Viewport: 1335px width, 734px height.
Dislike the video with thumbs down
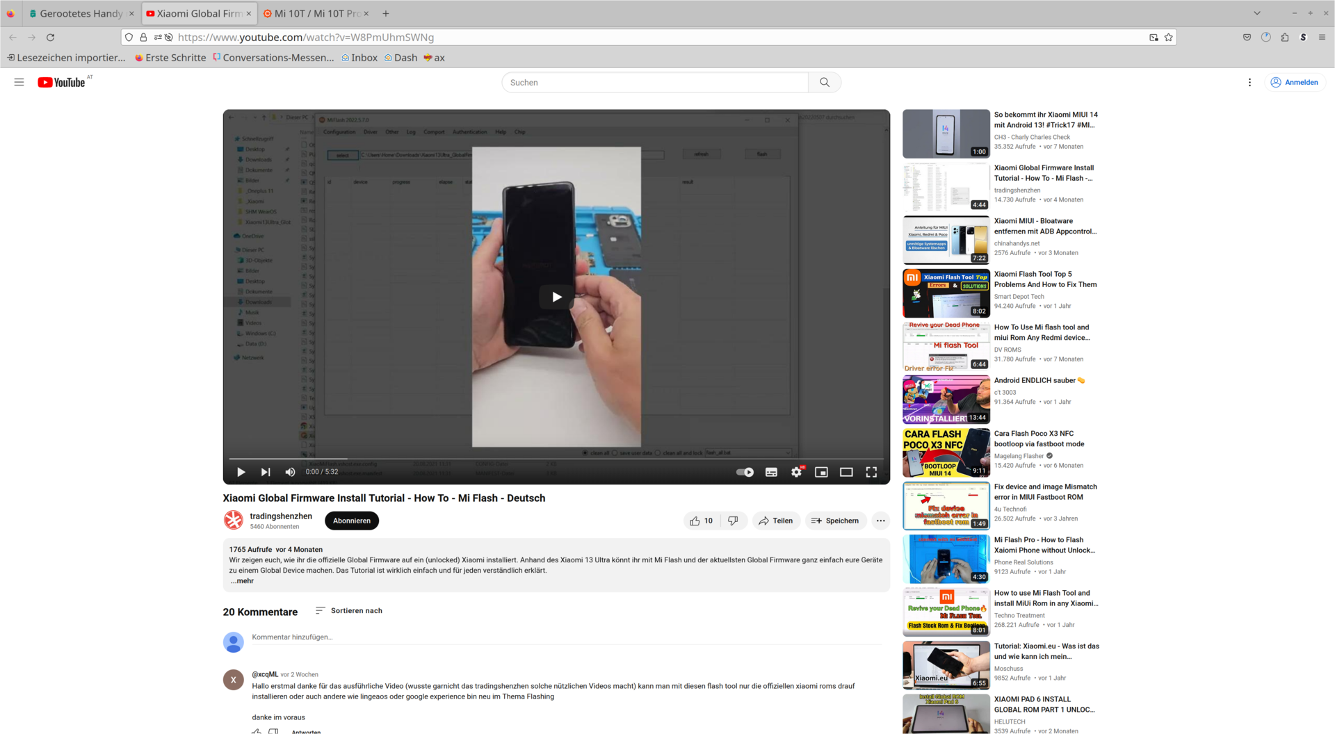click(x=733, y=521)
